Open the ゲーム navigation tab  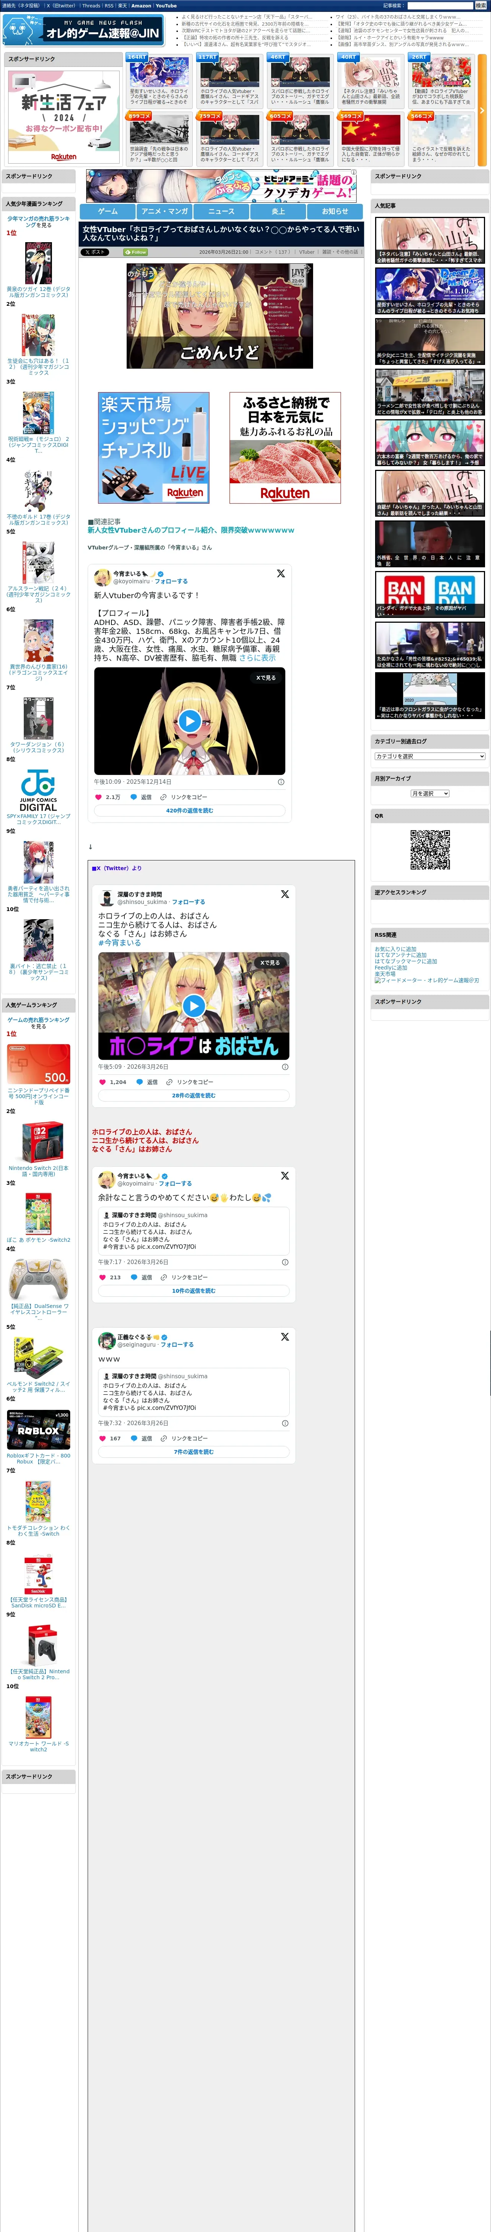[x=108, y=211]
